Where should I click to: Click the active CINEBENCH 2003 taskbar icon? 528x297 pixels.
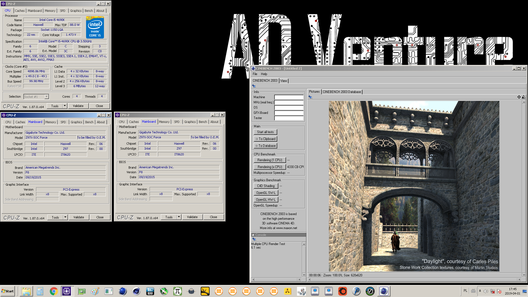point(384,291)
